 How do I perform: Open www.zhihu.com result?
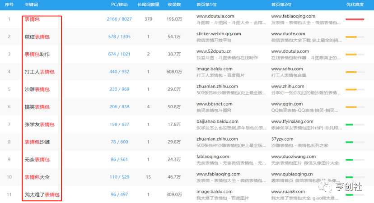288,87
